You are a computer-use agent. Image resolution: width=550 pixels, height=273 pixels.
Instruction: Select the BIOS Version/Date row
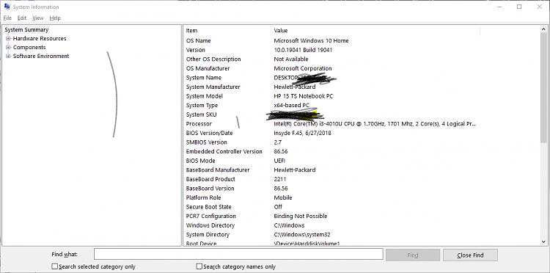click(331, 133)
